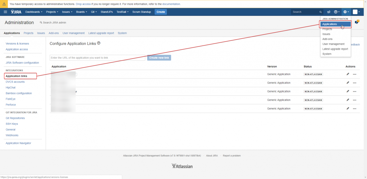Open the gear administration menu
Screen dimensions: 367x179
pyautogui.click(x=346, y=12)
